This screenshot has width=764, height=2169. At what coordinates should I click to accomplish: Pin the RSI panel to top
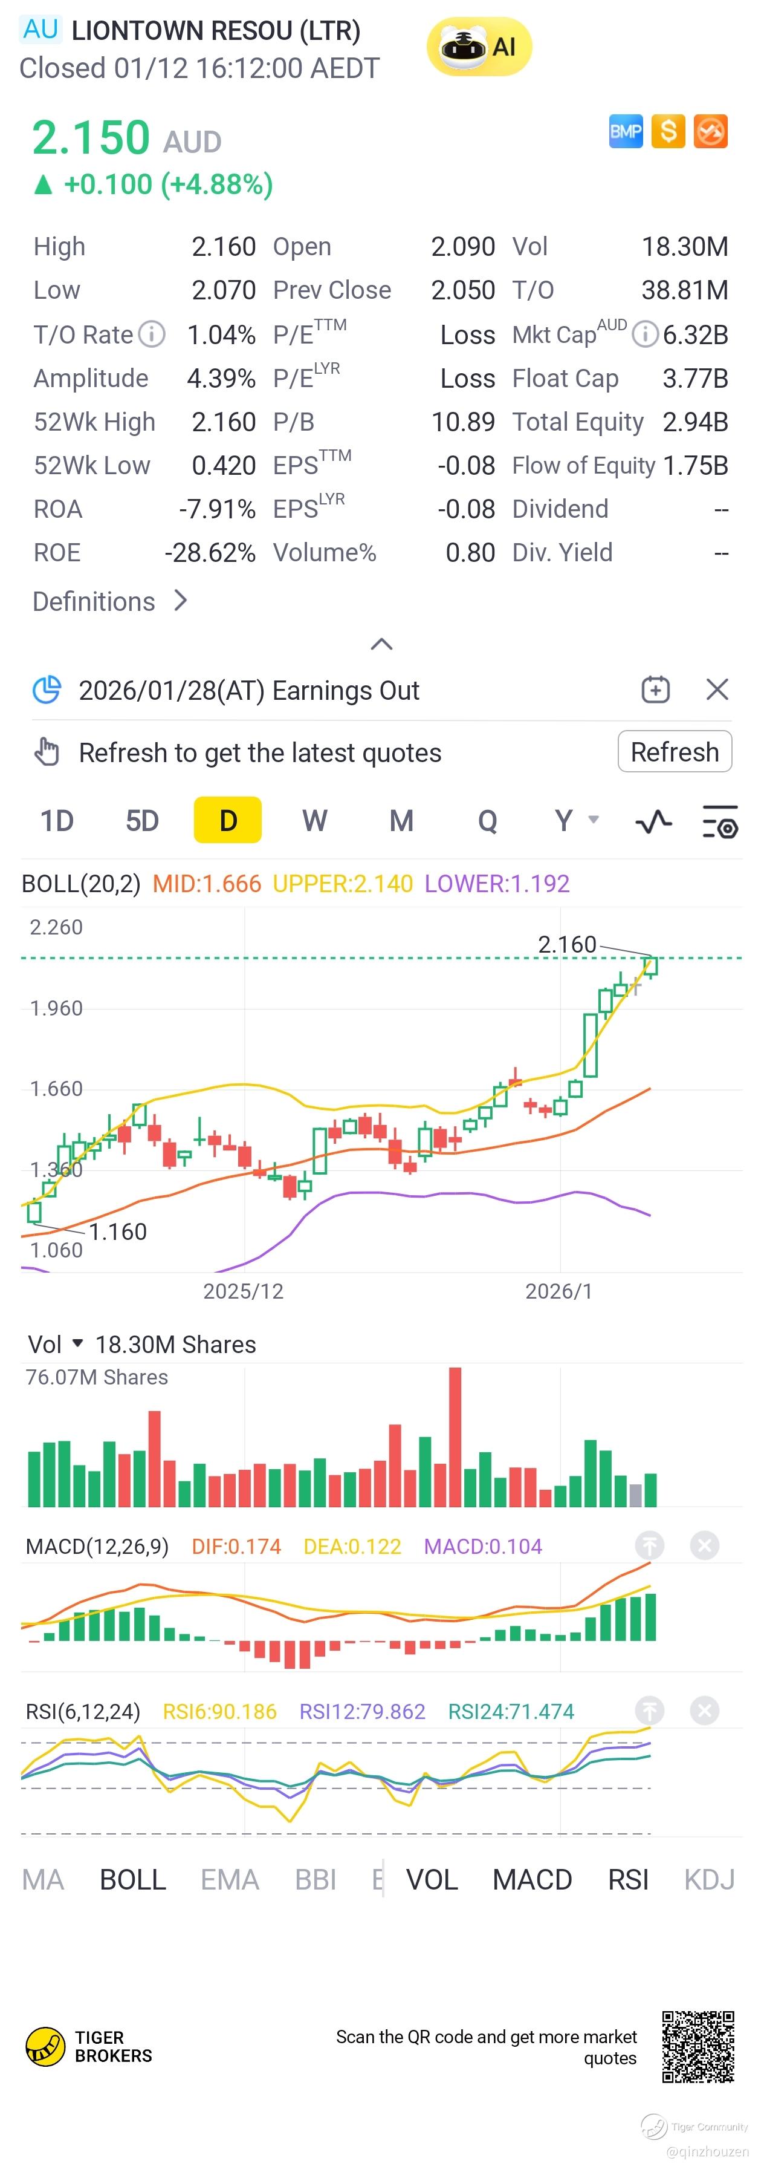point(649,1710)
